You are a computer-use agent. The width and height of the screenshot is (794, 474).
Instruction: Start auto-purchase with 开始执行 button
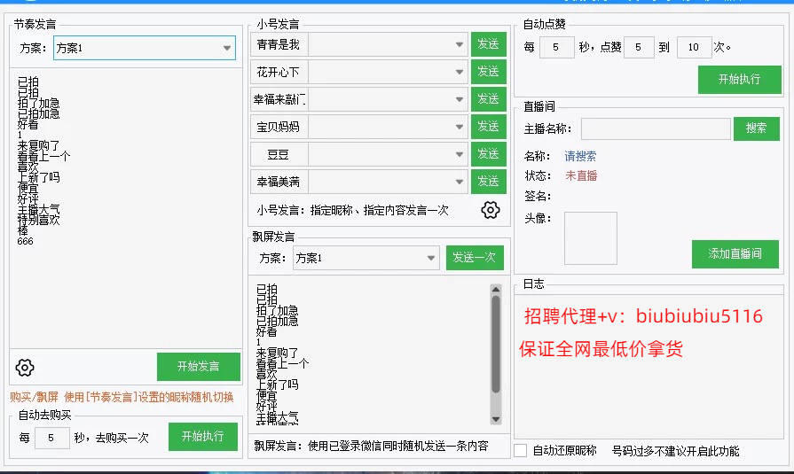(x=203, y=437)
